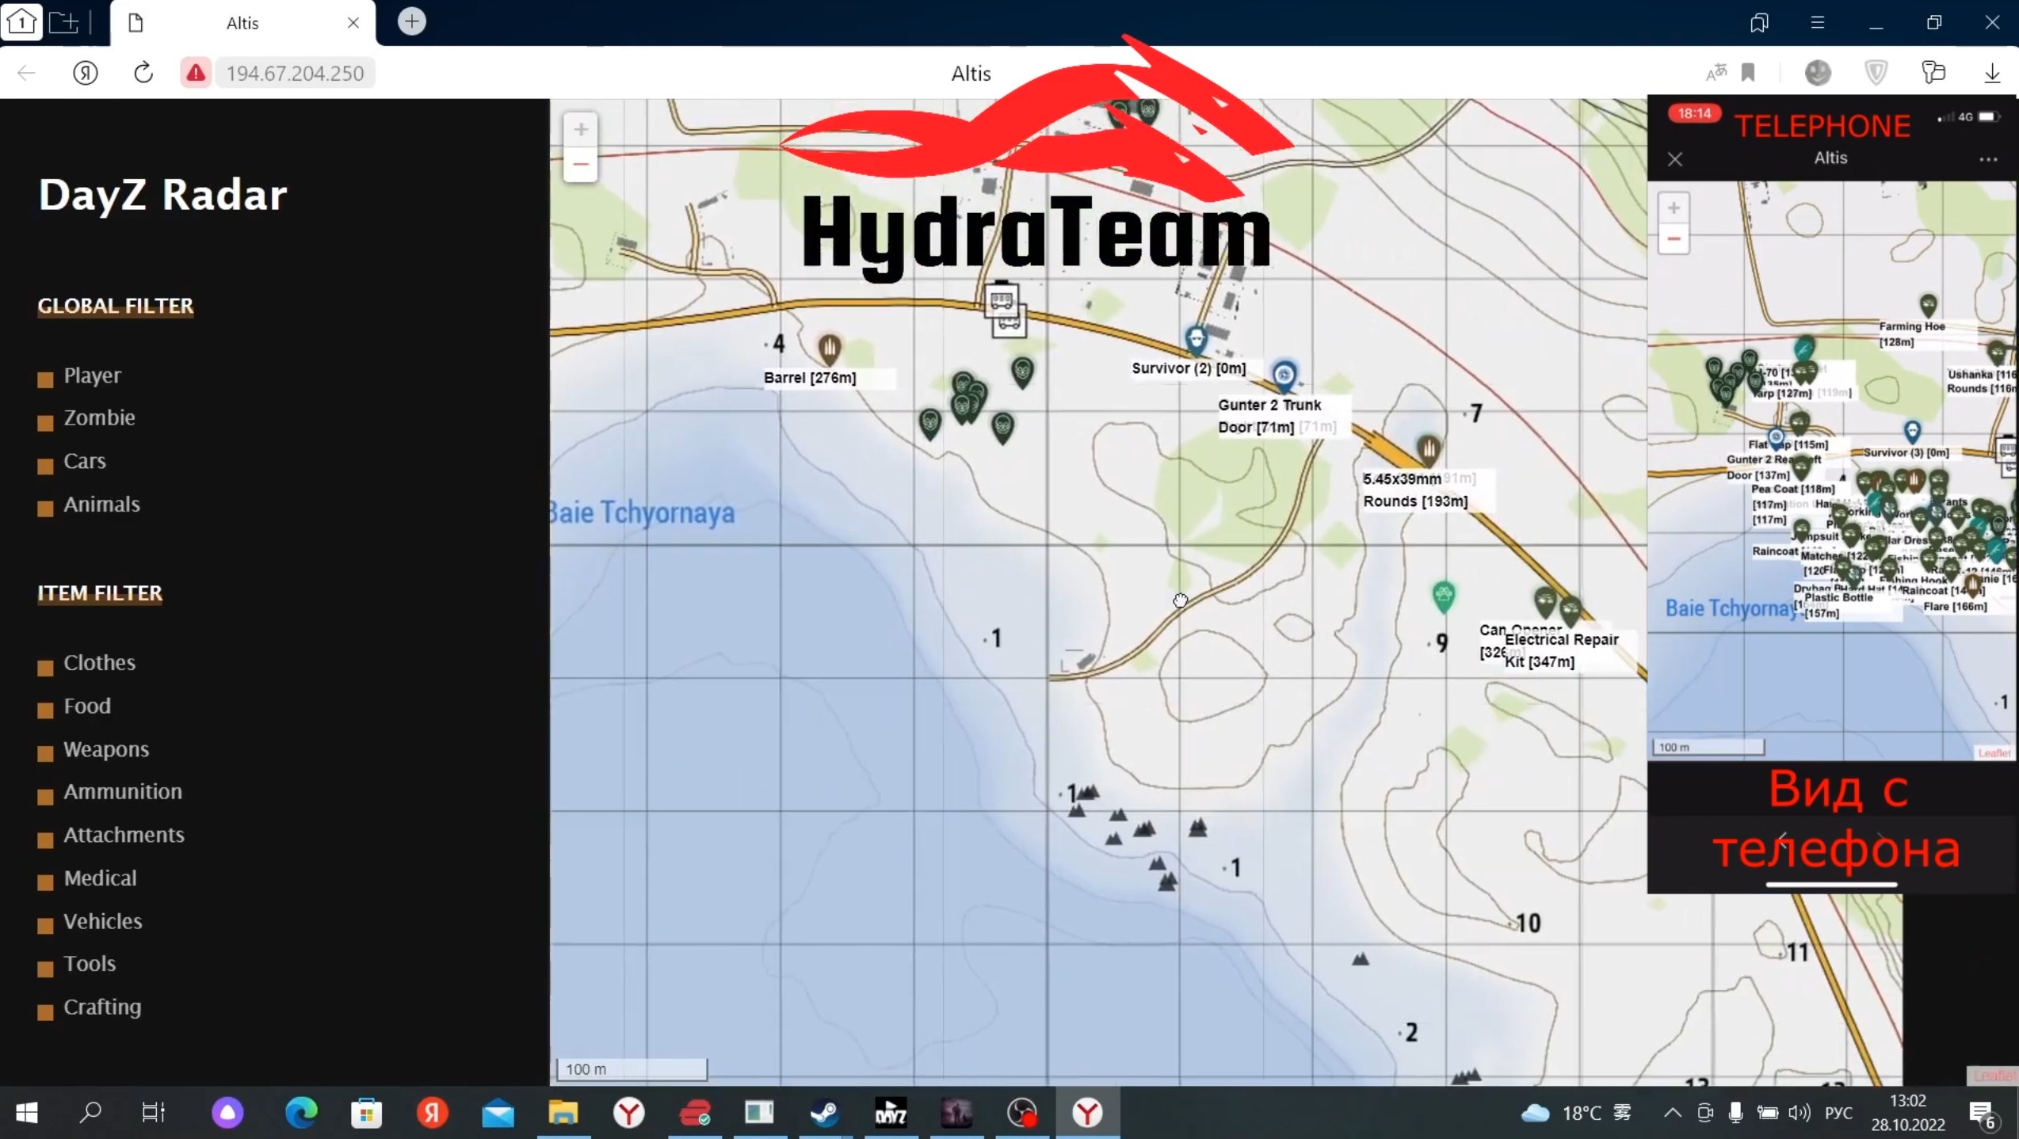Click the bus stop icon on road
Screen dimensions: 2019x1139
(1002, 300)
